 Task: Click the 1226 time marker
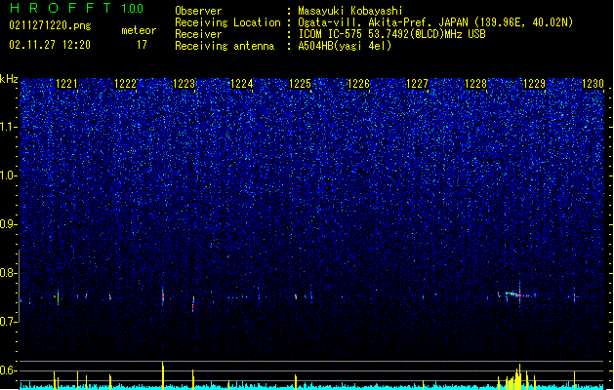358,84
